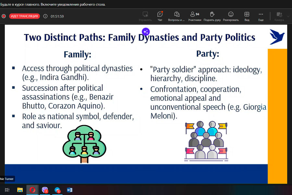Open Viber from the taskbar
Viewport: 292px width, 195px height.
click(45, 190)
